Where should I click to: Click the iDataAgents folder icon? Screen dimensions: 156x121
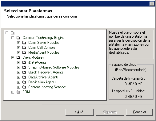(x=24, y=62)
